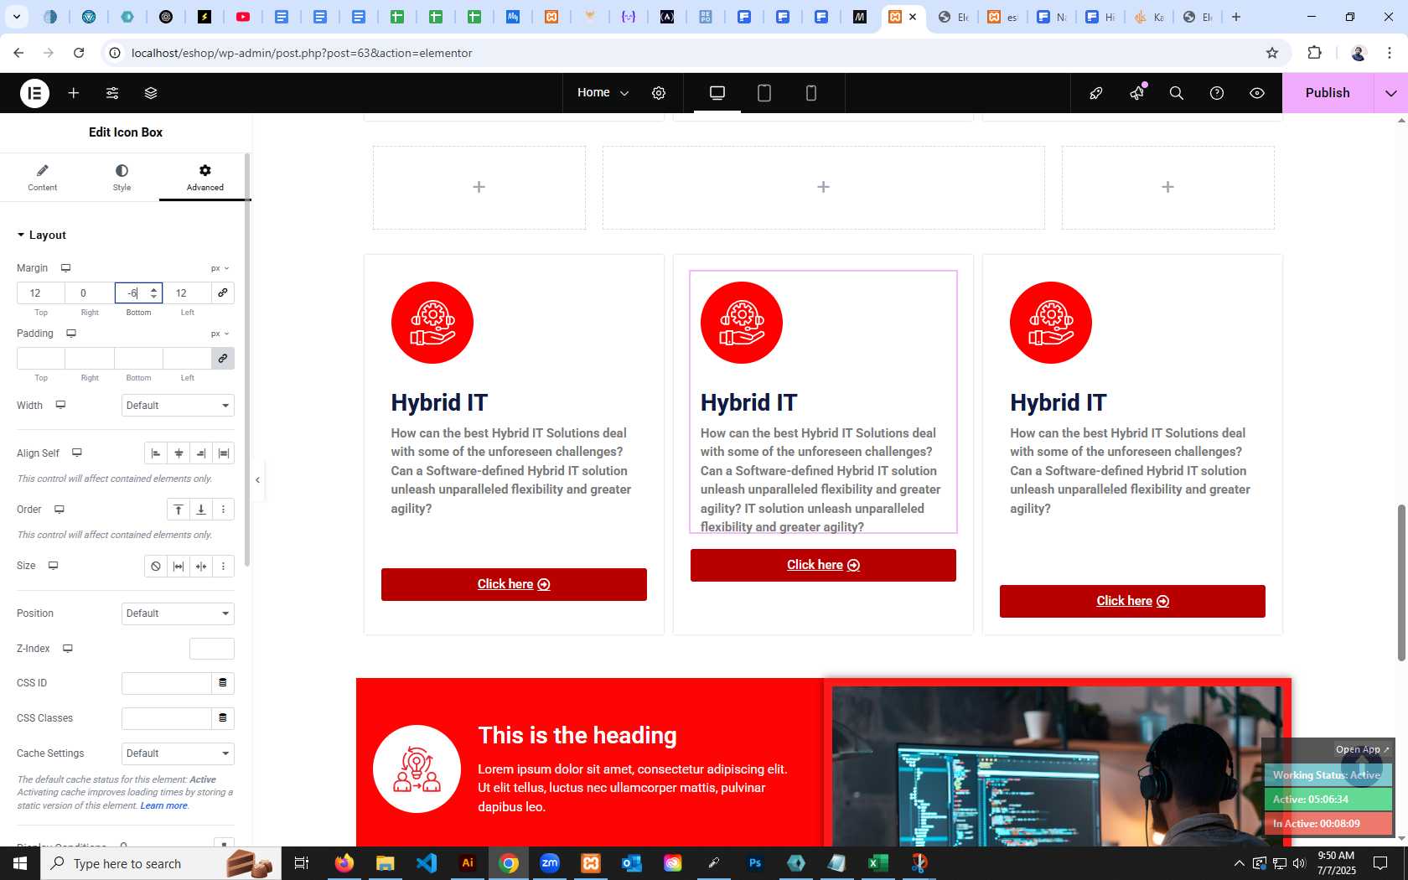Screen dimensions: 1408x880
Task: Open the Width dropdown
Action: pos(178,406)
